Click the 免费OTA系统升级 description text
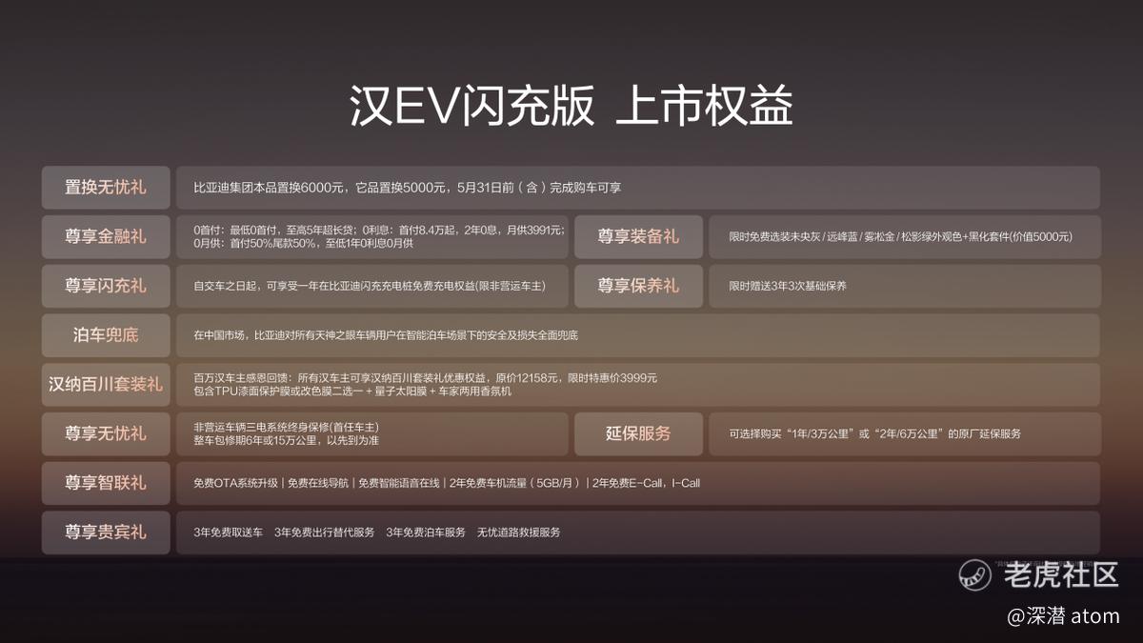Image resolution: width=1143 pixels, height=643 pixels. coord(447,483)
